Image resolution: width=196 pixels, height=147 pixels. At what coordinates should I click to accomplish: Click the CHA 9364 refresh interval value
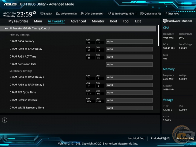pyautogui.click(x=89, y=101)
